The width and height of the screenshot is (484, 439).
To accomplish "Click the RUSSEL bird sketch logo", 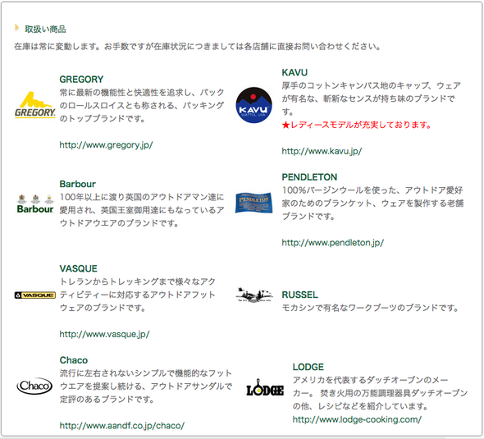I will [253, 295].
